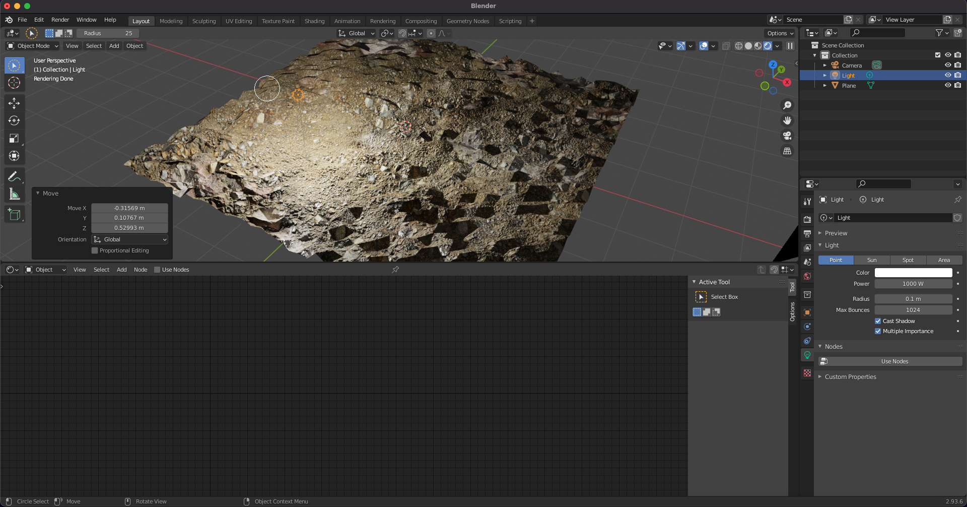967x507 pixels.
Task: Toggle camera view in viewport
Action: tap(787, 136)
